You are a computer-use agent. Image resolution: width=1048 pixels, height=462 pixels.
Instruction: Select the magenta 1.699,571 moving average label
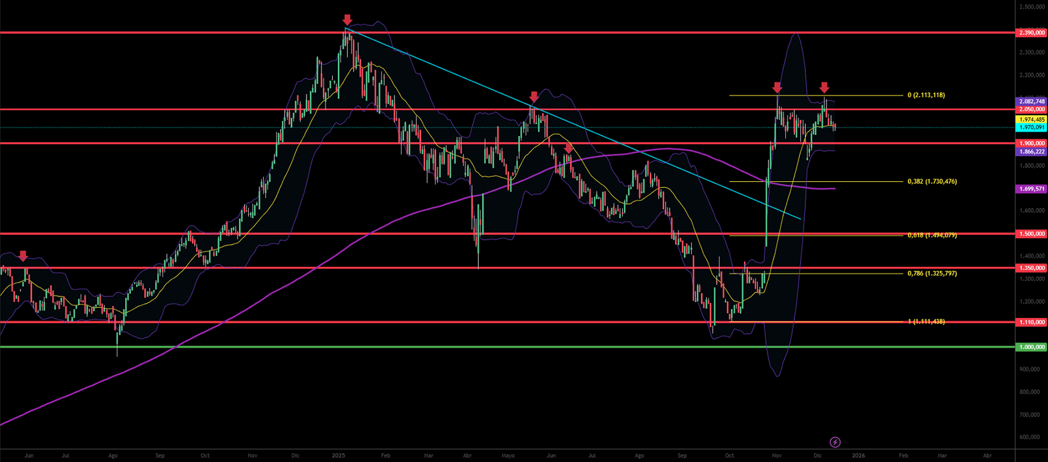point(1032,188)
